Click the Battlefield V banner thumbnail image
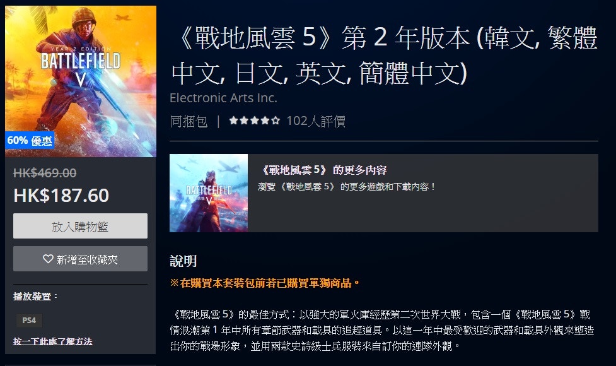Viewport: 616px width, 366px height. tap(209, 193)
